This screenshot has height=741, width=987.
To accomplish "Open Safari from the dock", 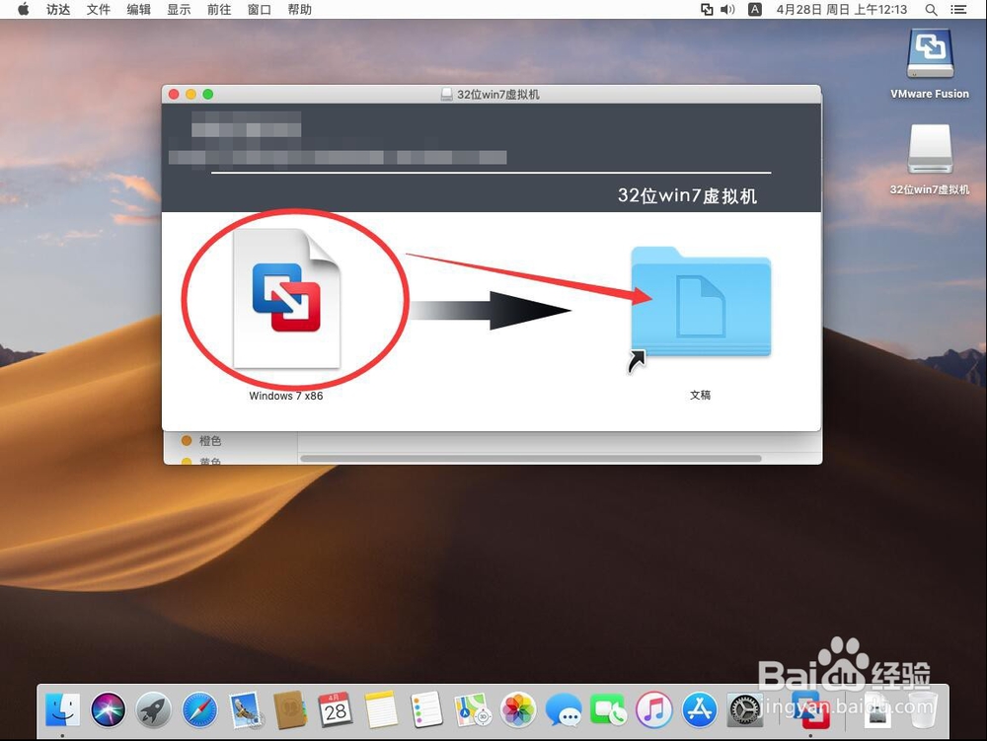I will click(199, 710).
